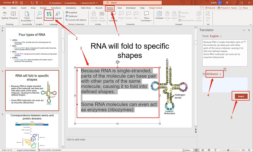Convert text to Traditional Chinese
Viewport: 253px width, 152px height.
[71, 16]
